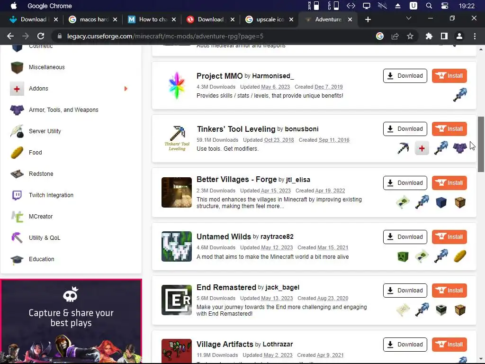Open a new Chrome tab
The height and width of the screenshot is (364, 485).
(368, 19)
